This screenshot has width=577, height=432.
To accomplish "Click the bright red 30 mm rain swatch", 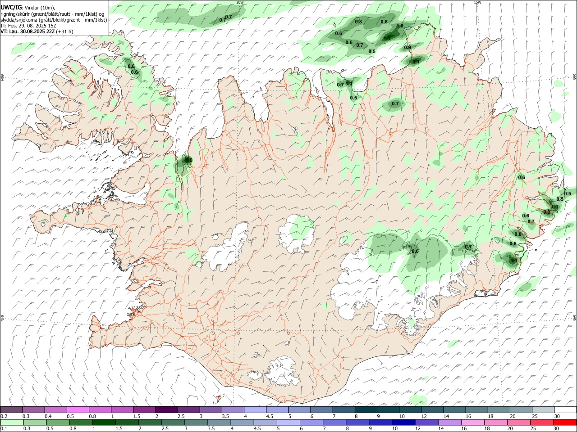I will pos(564,423).
